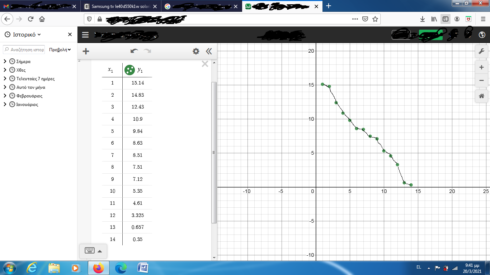Viewport: 490px width, 275px height.
Task: Click the expression list scrollbar thumb
Action: coord(214,153)
